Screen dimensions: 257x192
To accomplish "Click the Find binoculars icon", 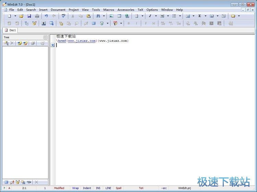I will click(x=98, y=16).
